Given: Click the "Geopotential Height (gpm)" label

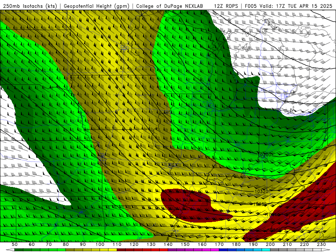Looking at the screenshot, I should pyautogui.click(x=97, y=6).
